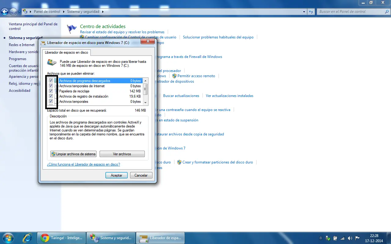
Task: Click the file list's scroll-down arrow
Action: coord(145,102)
